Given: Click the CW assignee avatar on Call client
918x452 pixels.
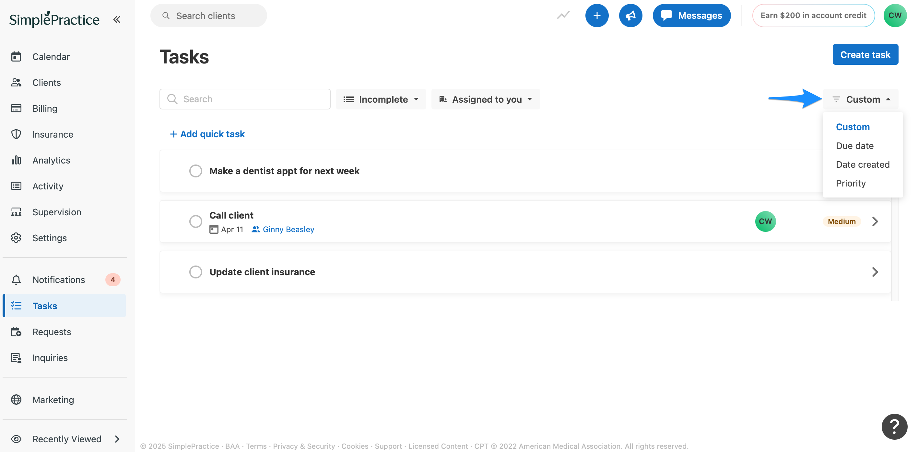Looking at the screenshot, I should tap(765, 221).
